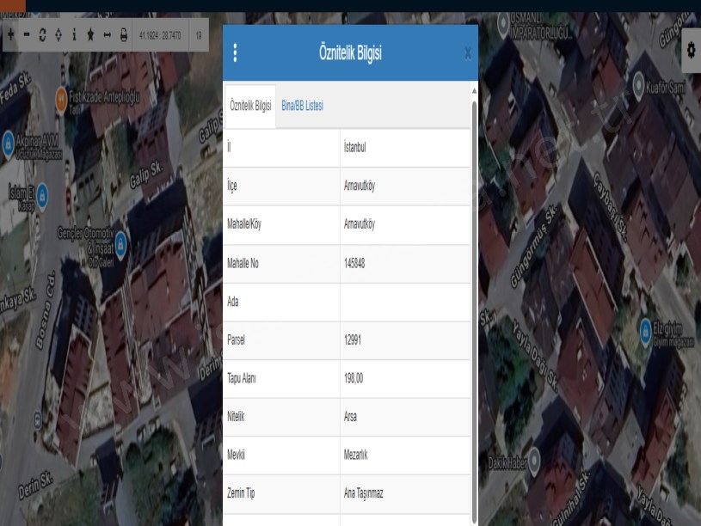Select the pan arrows tool
Screen dimensions: 701x526
coord(58,35)
